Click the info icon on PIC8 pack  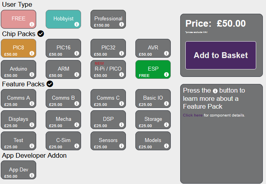tap(32, 53)
